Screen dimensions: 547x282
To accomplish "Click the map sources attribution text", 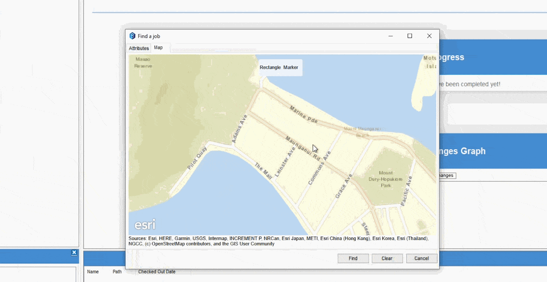I will pyautogui.click(x=279, y=241).
